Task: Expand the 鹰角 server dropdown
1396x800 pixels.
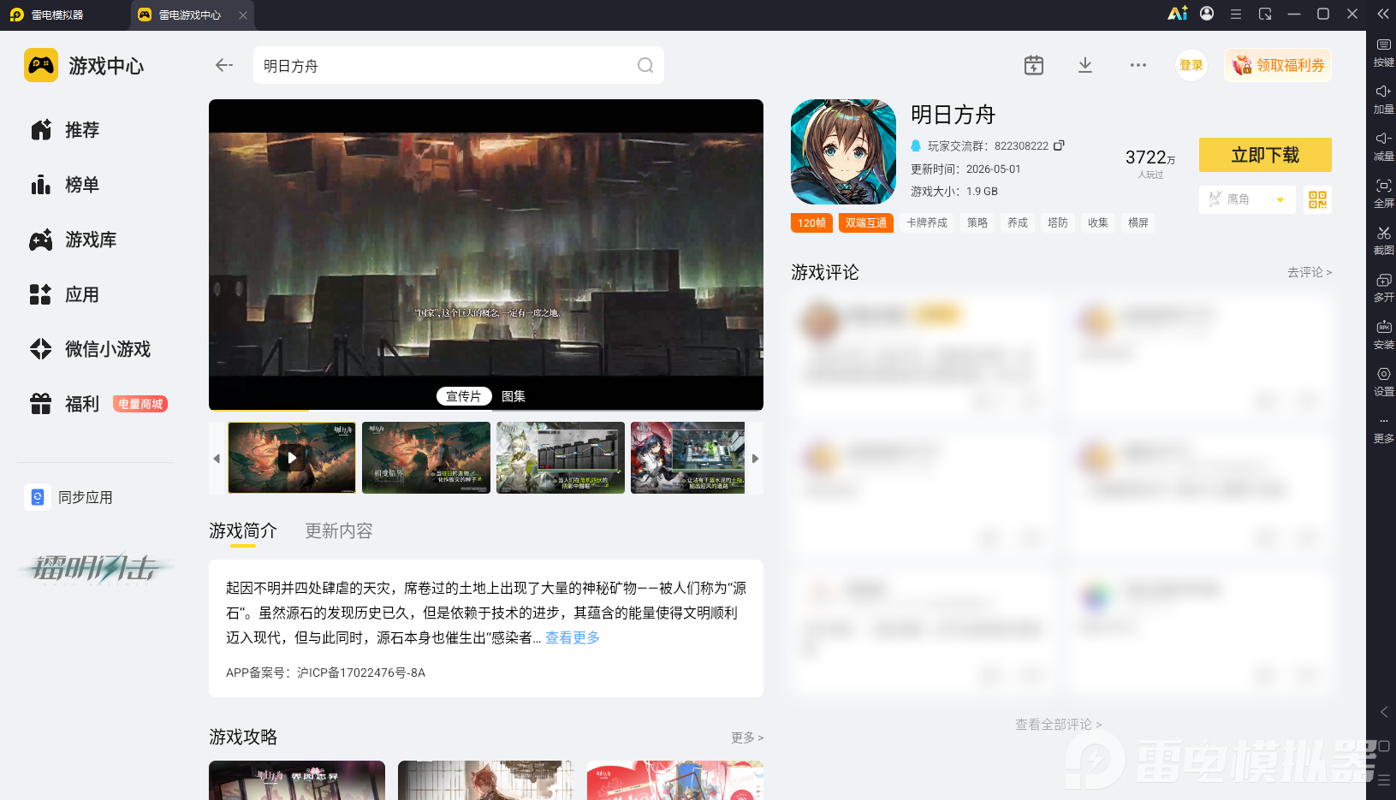Action: [1247, 199]
